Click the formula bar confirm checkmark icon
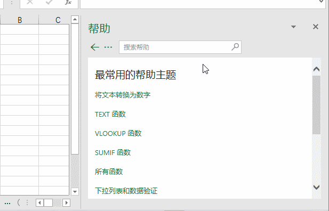329x211 pixels. coord(49,2)
